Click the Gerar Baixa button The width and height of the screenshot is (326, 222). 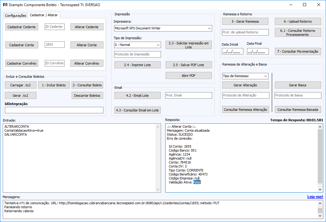[x=298, y=85]
